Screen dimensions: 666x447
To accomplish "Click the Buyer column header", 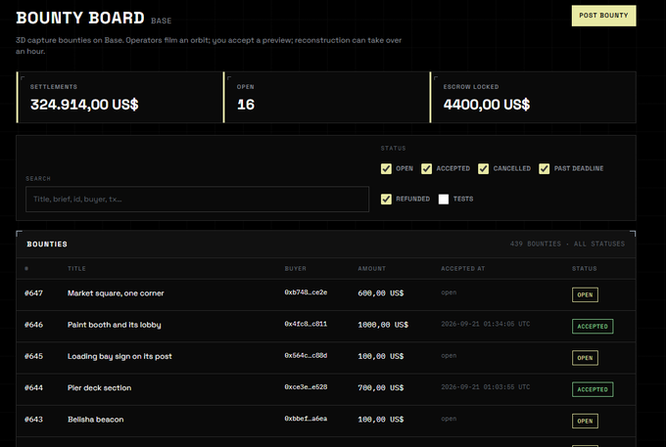I will [295, 268].
